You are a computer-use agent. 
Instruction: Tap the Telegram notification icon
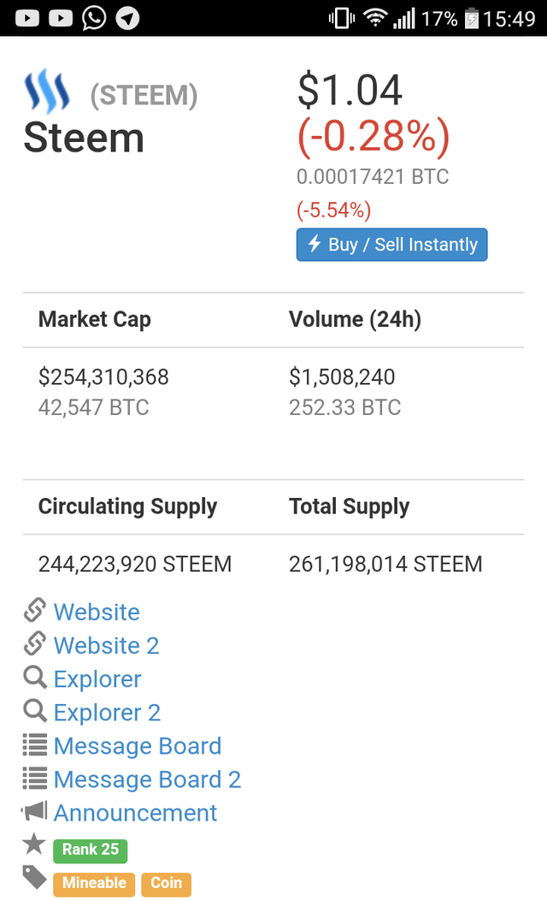[127, 18]
